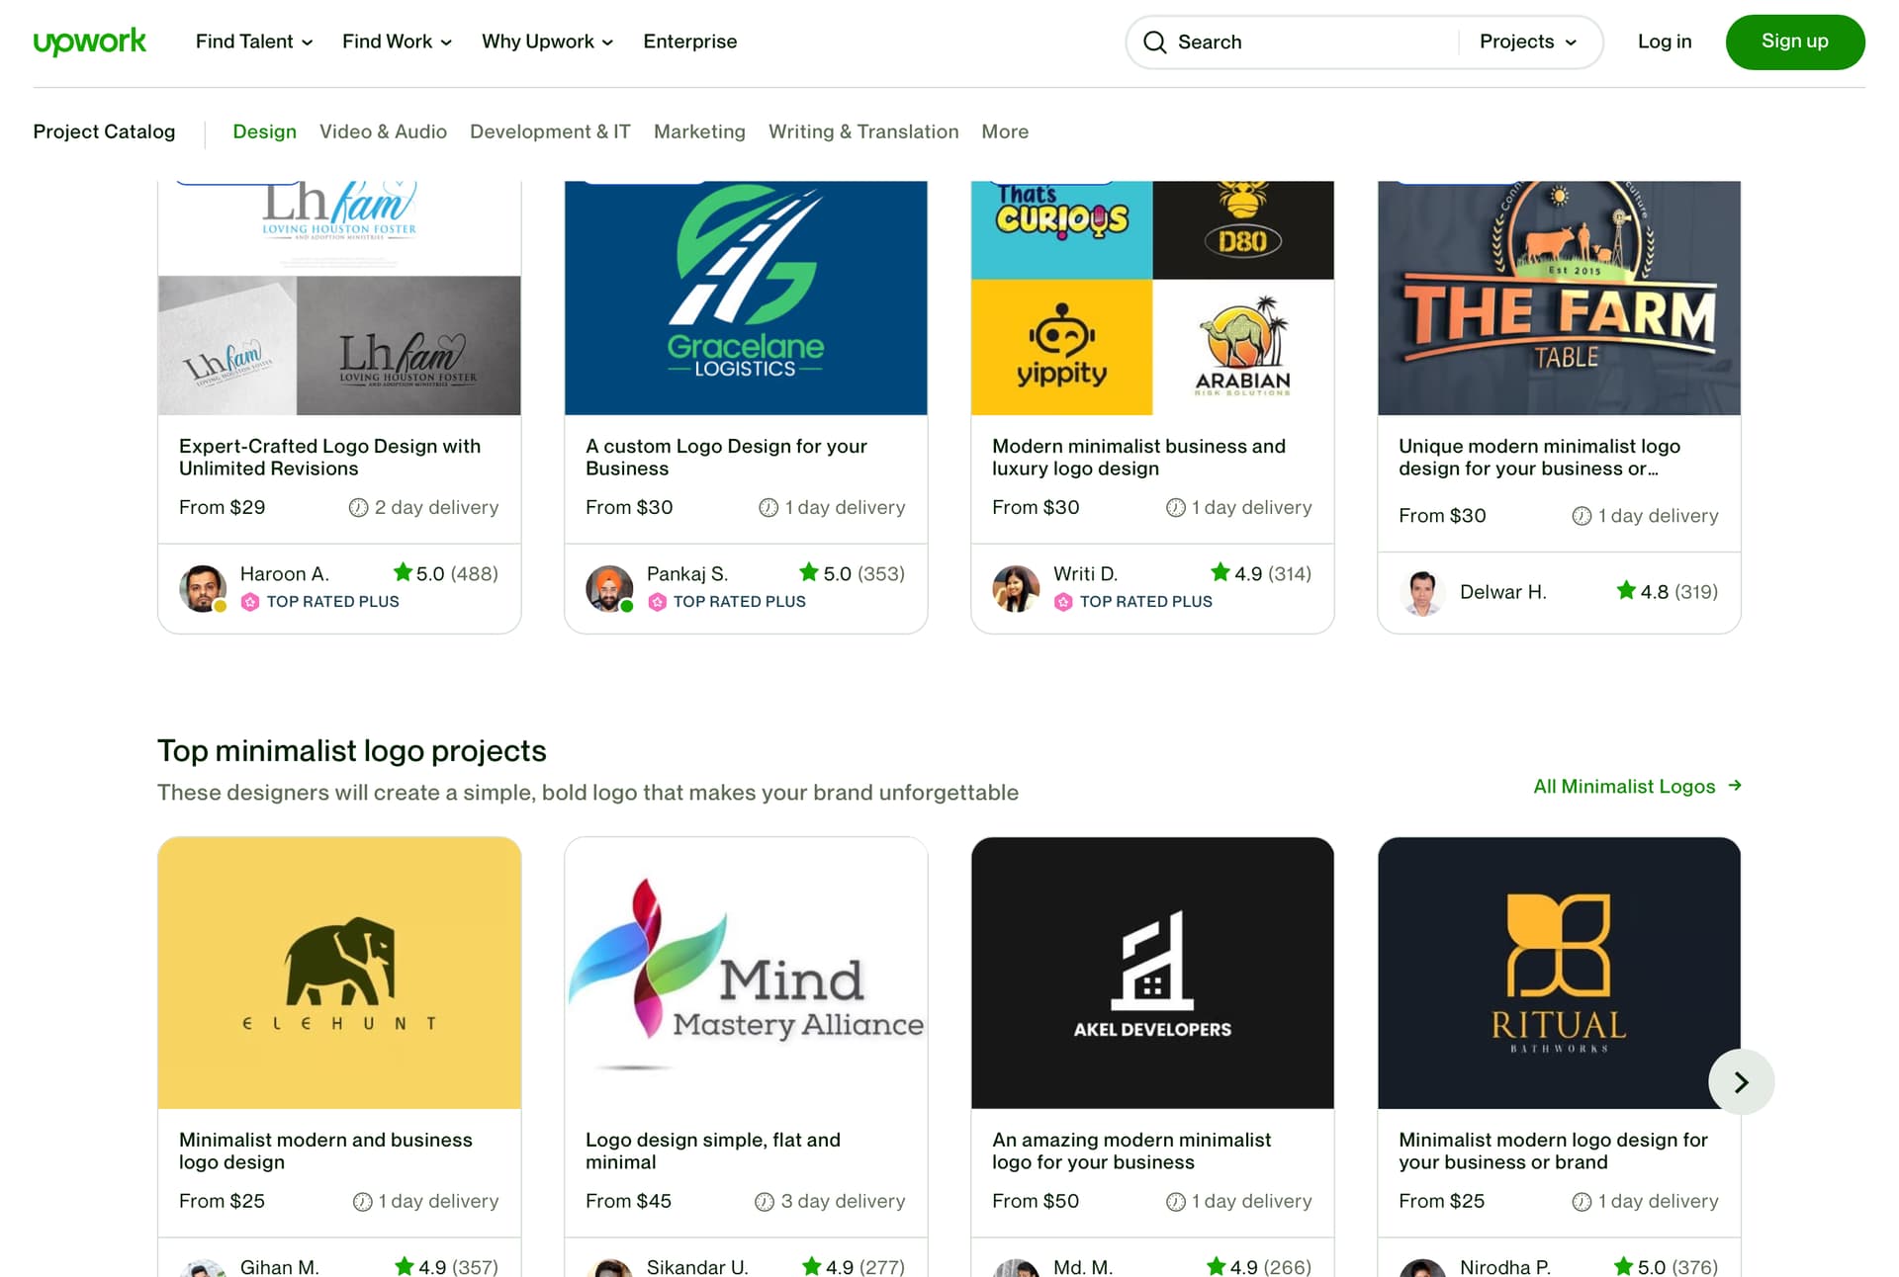Click the Upwork logo

[89, 42]
